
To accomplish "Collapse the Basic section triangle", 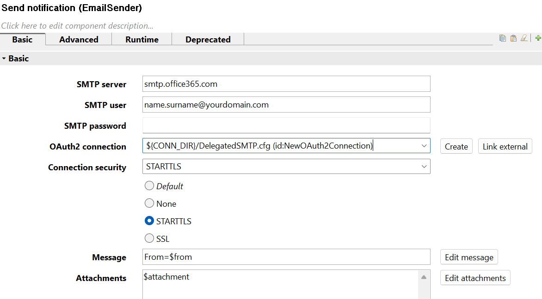I will 4,59.
